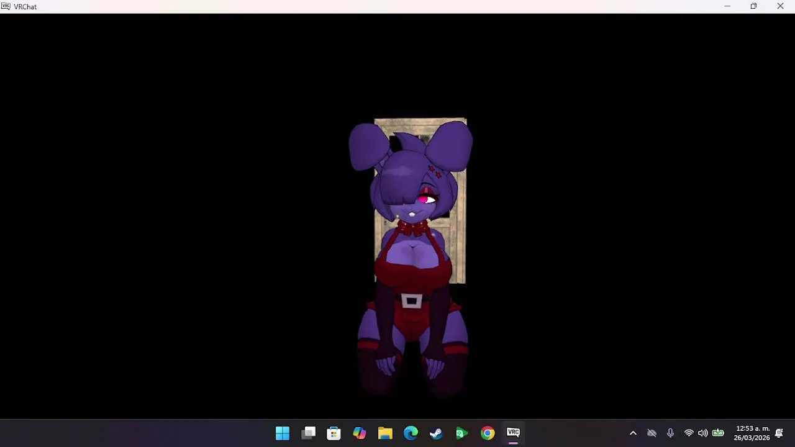This screenshot has width=795, height=447.
Task: Launch Microsoft Edge from the taskbar
Action: point(411,433)
